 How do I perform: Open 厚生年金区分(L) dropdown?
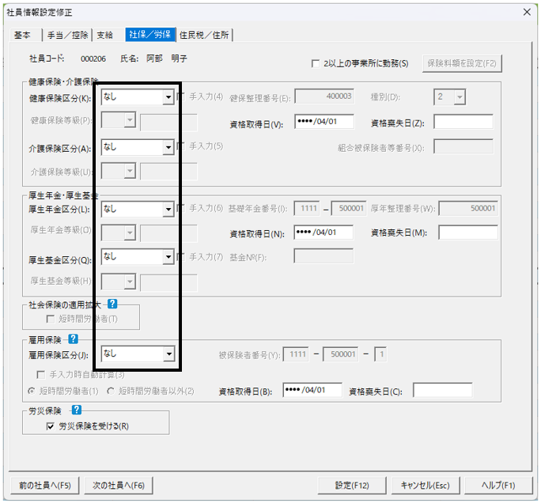click(168, 209)
